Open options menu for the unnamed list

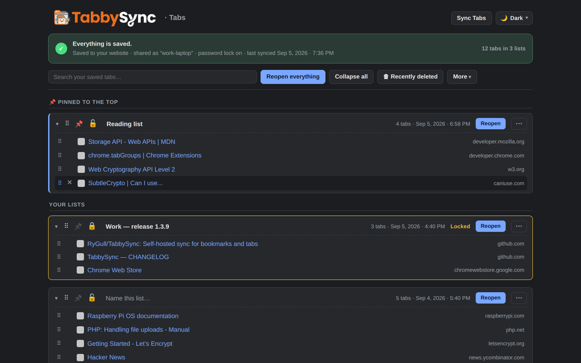click(x=519, y=298)
